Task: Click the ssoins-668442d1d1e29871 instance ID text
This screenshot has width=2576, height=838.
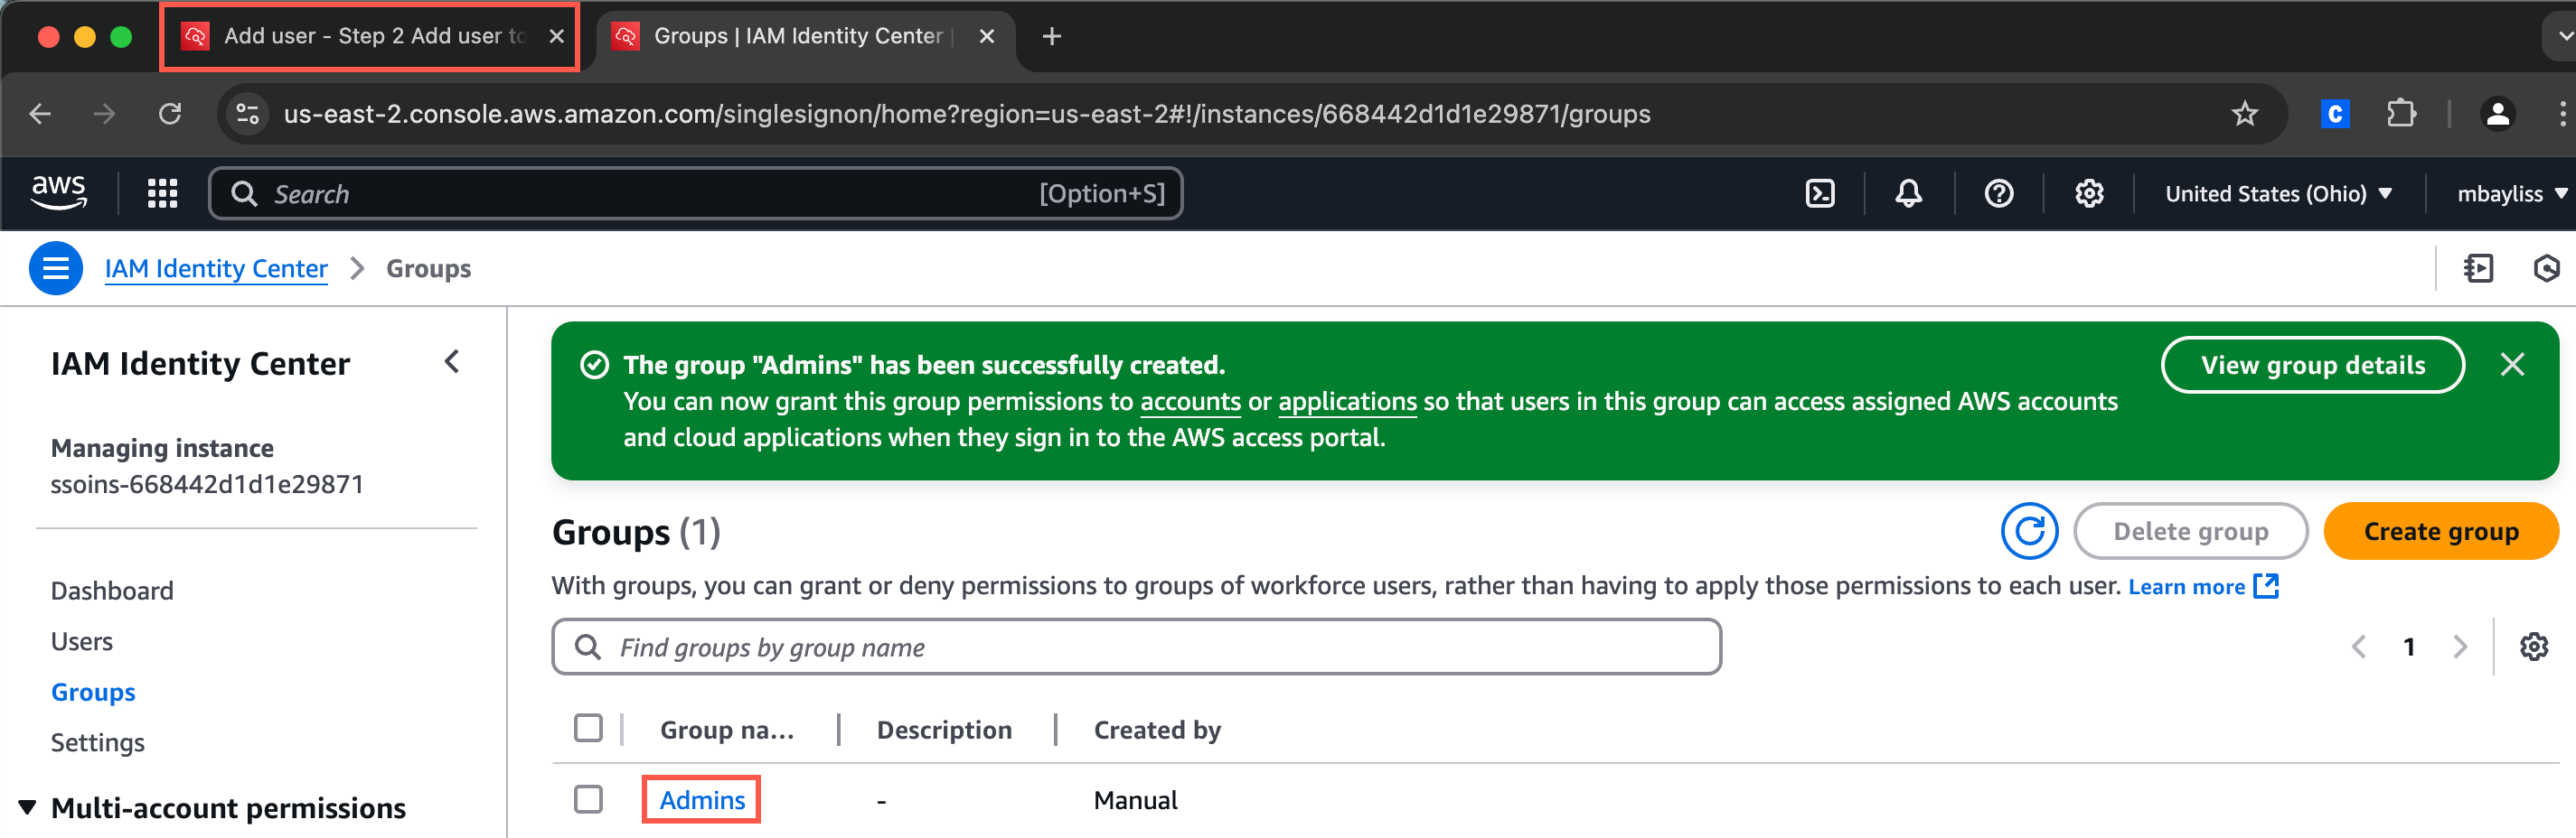Action: pos(207,484)
